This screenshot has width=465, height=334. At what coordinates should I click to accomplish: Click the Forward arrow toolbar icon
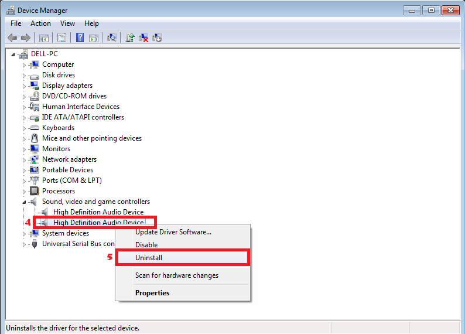(26, 38)
